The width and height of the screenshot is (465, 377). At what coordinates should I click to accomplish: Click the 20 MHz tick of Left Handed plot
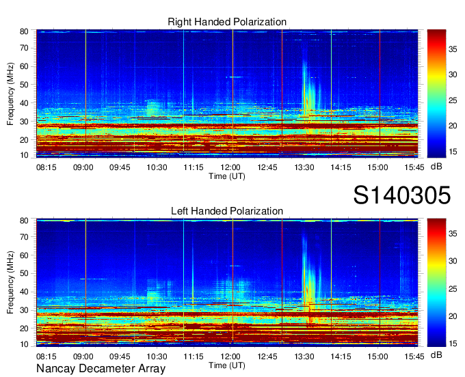25,329
